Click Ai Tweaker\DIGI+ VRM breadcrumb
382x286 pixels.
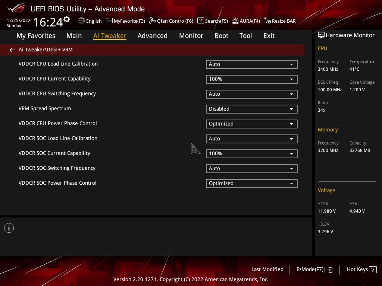coord(46,50)
